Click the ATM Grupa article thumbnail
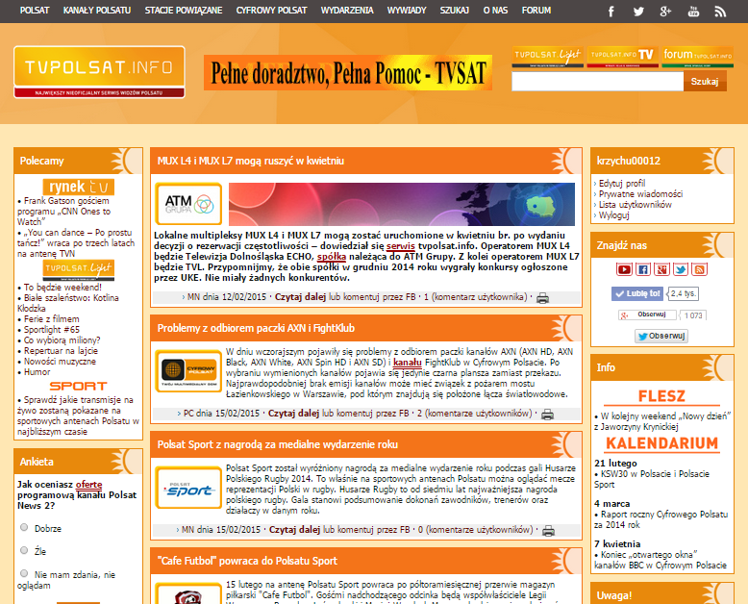The height and width of the screenshot is (604, 748). point(188,204)
